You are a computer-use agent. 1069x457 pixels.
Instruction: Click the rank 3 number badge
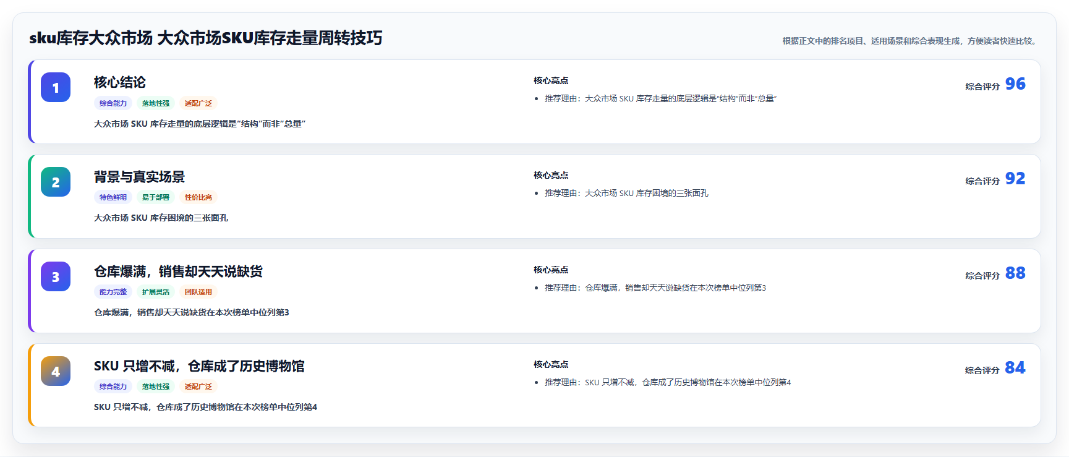56,276
